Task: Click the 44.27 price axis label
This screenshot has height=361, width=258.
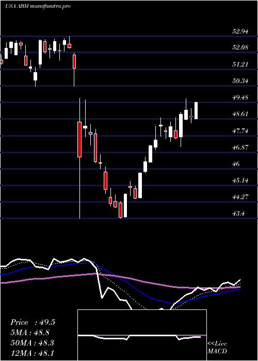Action: pyautogui.click(x=240, y=197)
